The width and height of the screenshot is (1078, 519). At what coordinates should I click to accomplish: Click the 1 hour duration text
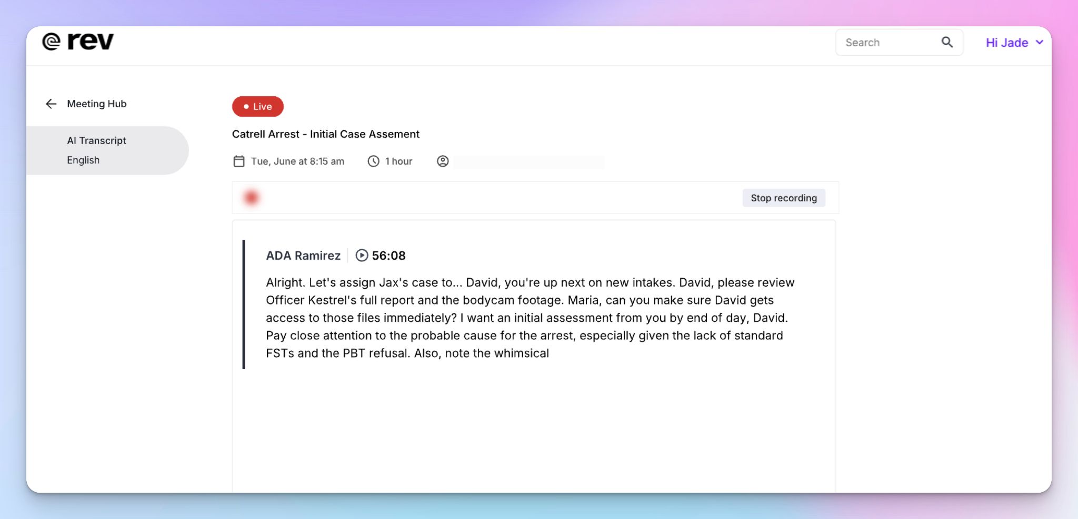coord(398,161)
